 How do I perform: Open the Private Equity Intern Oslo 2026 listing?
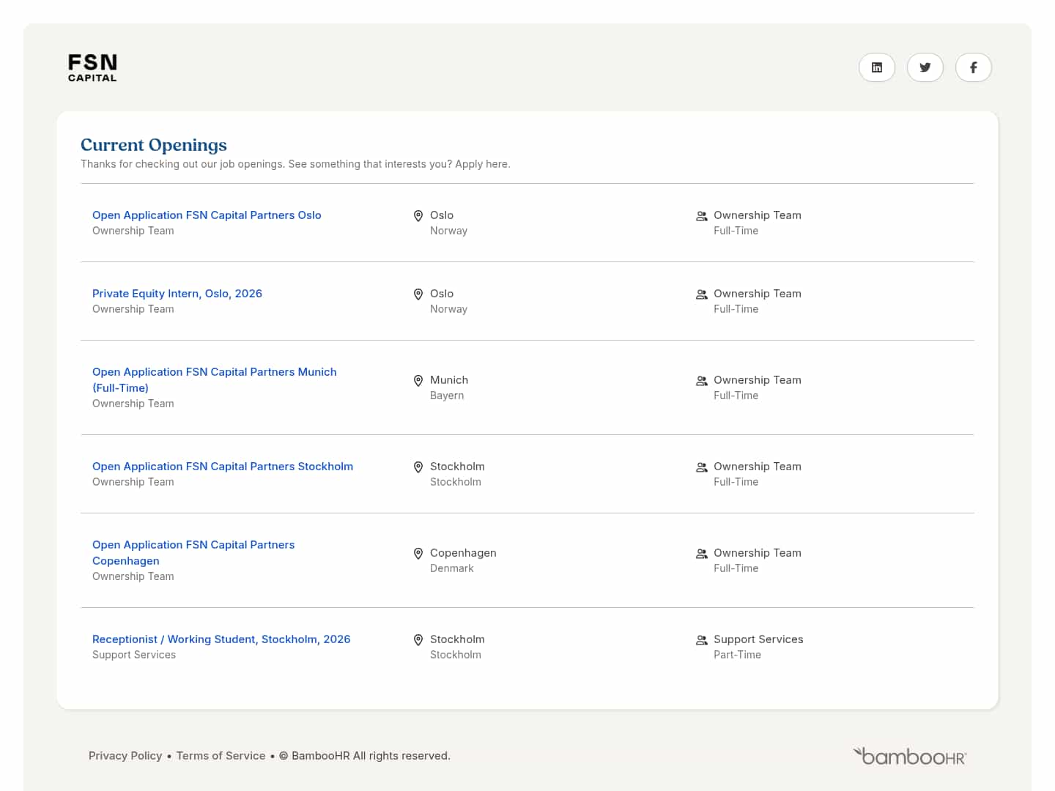tap(177, 293)
